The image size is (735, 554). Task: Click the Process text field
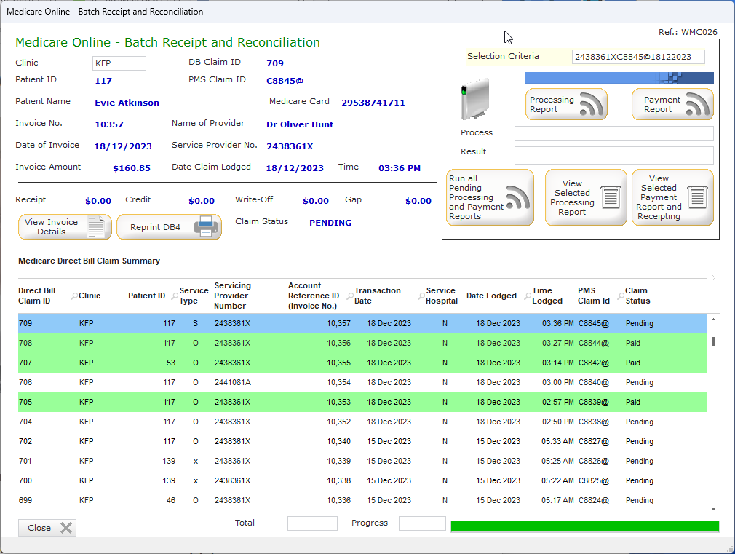point(614,133)
